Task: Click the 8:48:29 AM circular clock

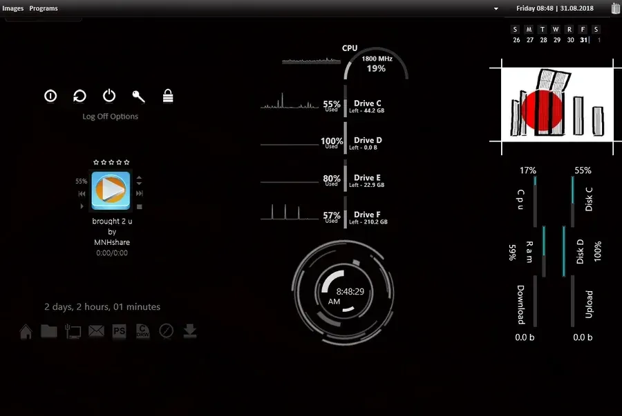Action: point(343,293)
